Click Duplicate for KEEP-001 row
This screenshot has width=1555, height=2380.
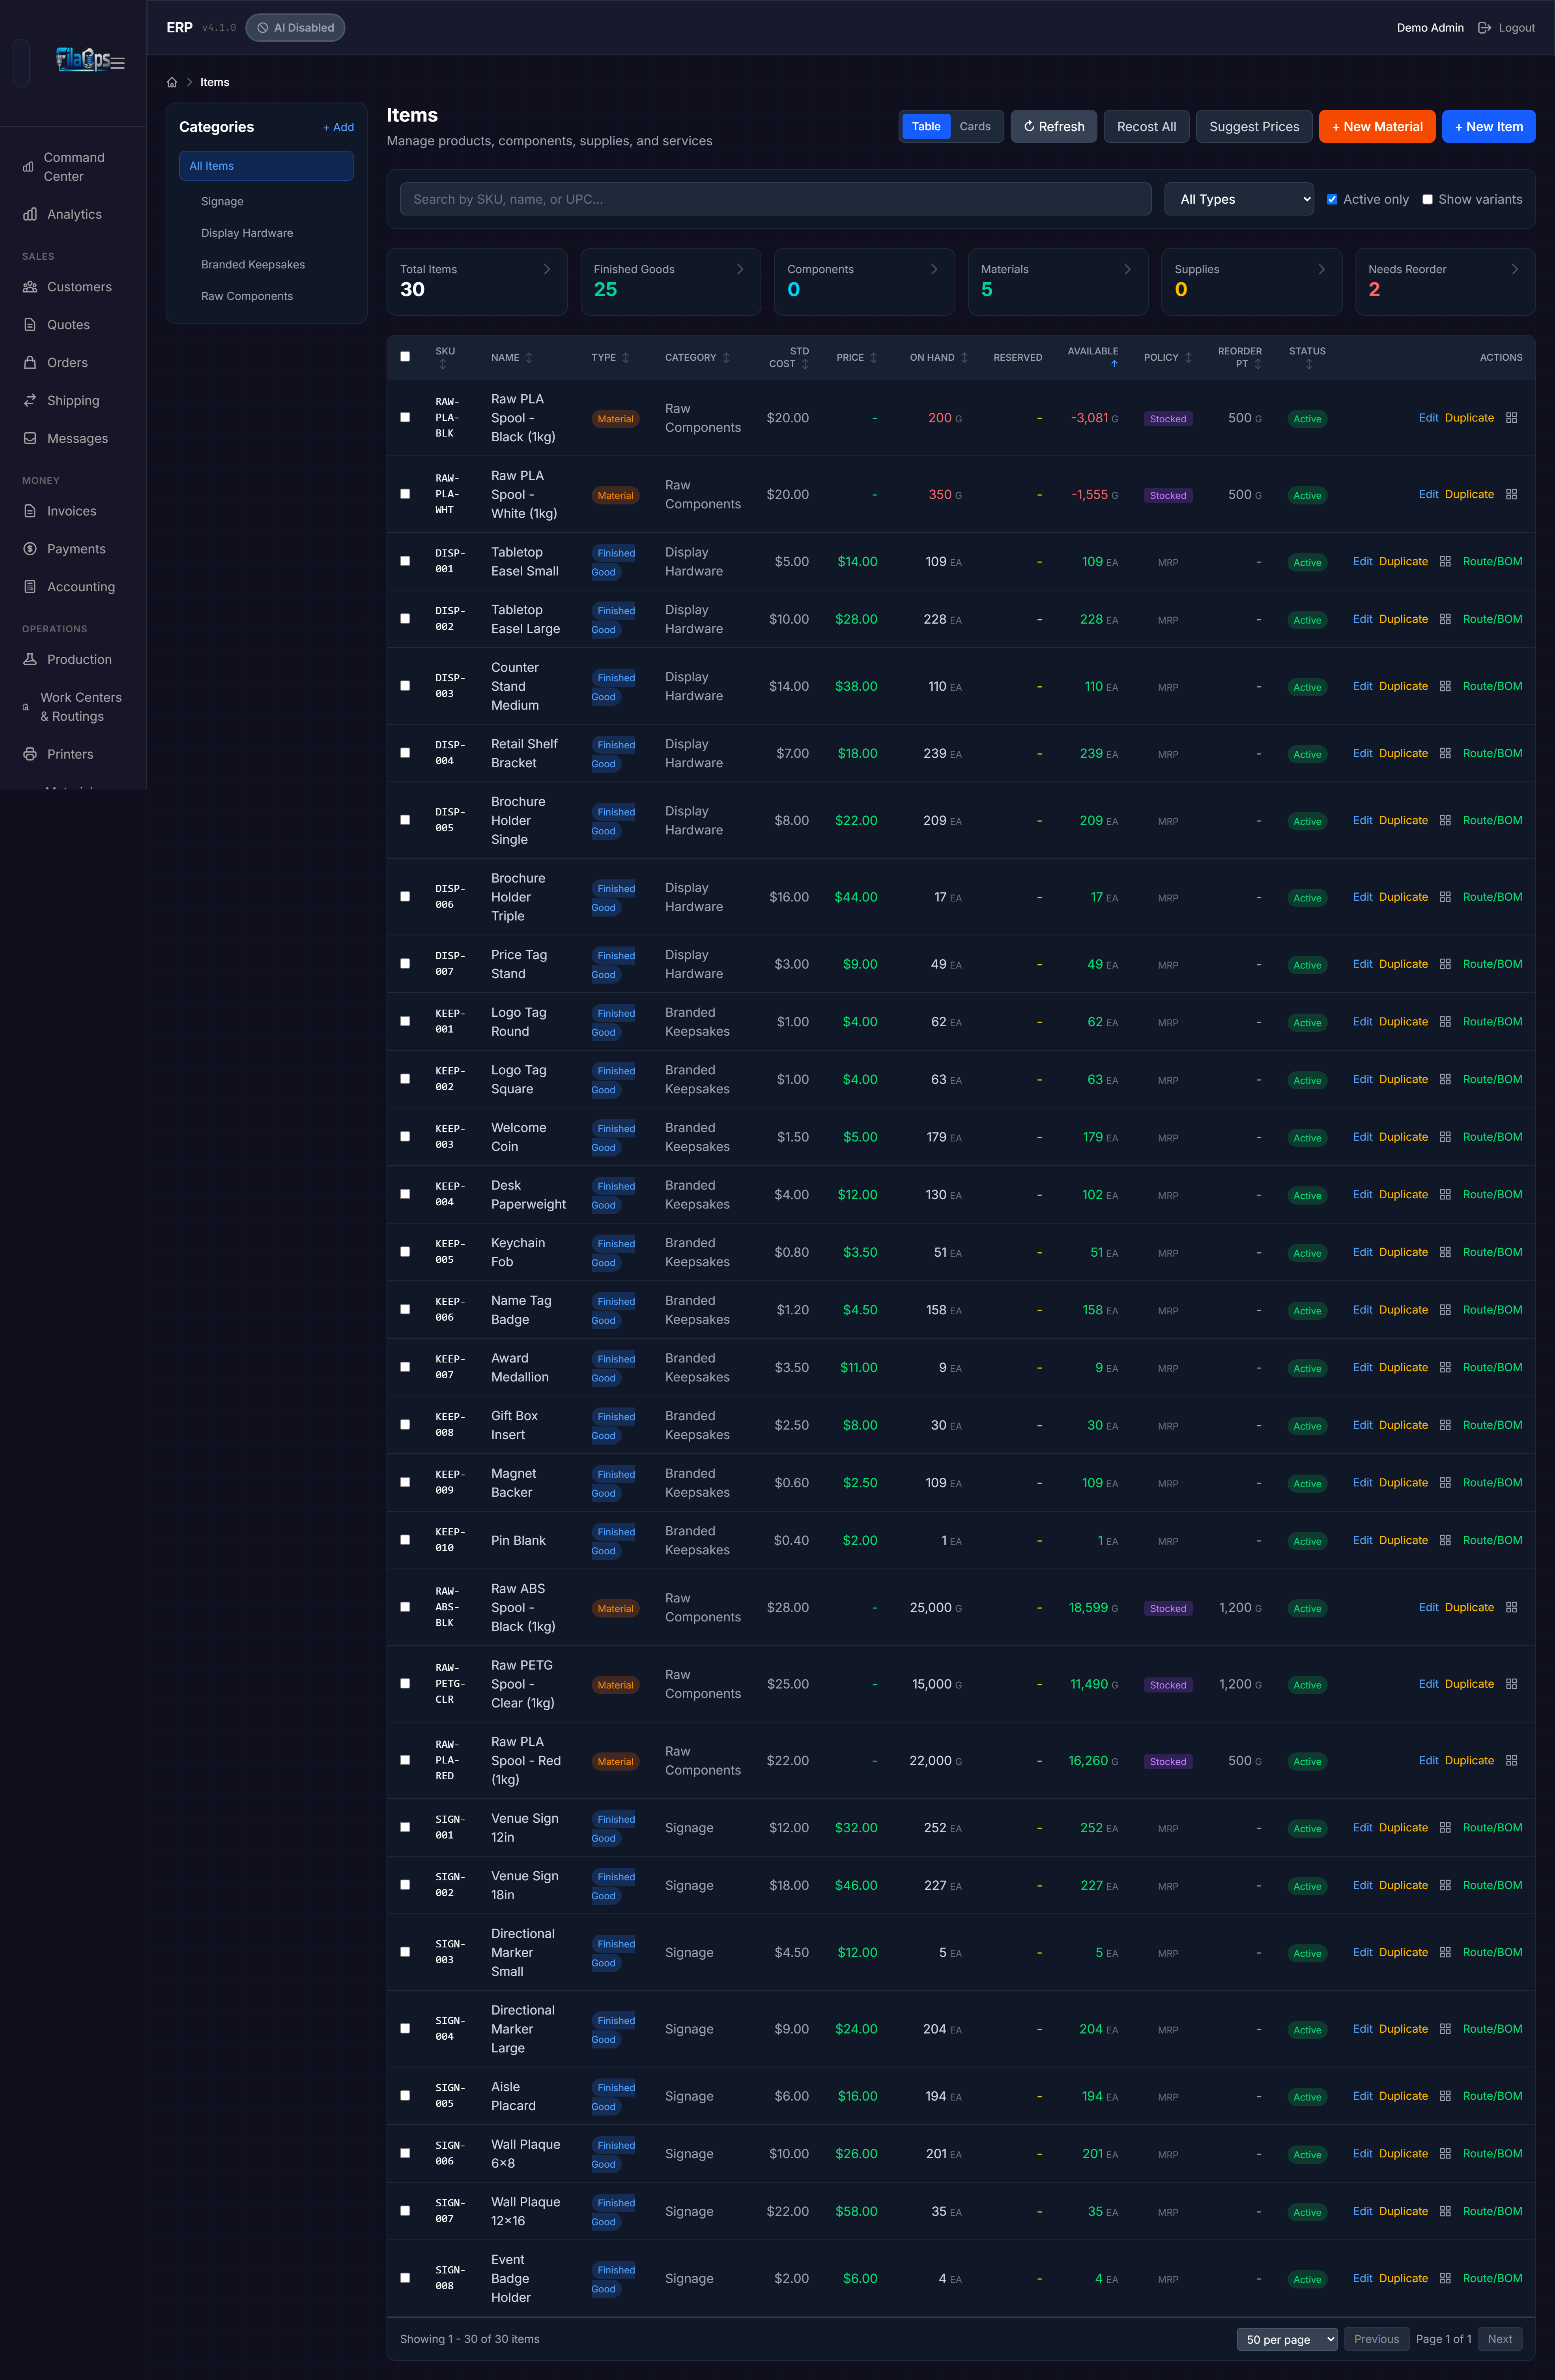click(1403, 1021)
